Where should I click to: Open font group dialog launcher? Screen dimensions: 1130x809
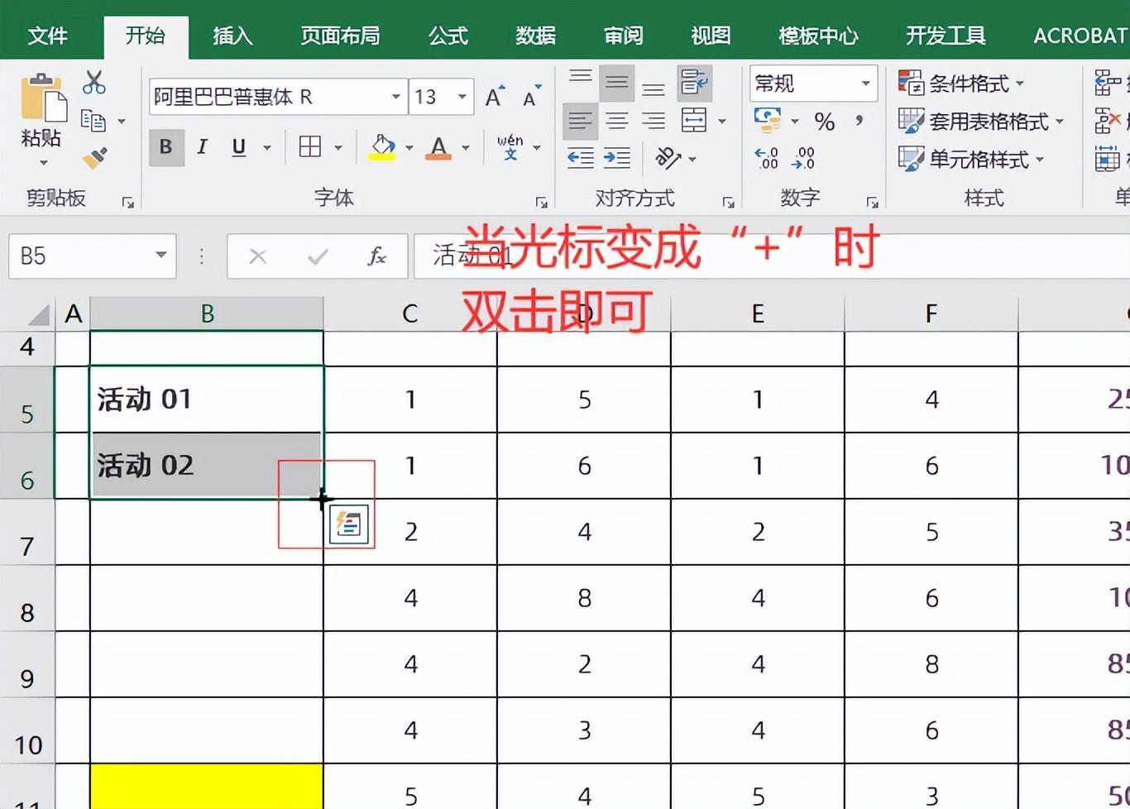tap(541, 202)
